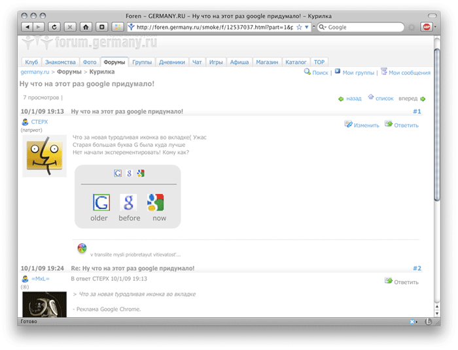Go to the browser Home page icon
The image size is (458, 350).
[86, 27]
